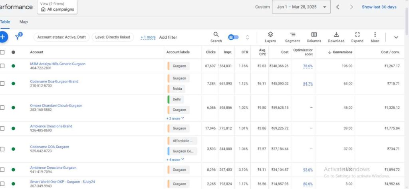409x189 pixels.
Task: Sort by Cost / conv. column header
Action: 390,52
